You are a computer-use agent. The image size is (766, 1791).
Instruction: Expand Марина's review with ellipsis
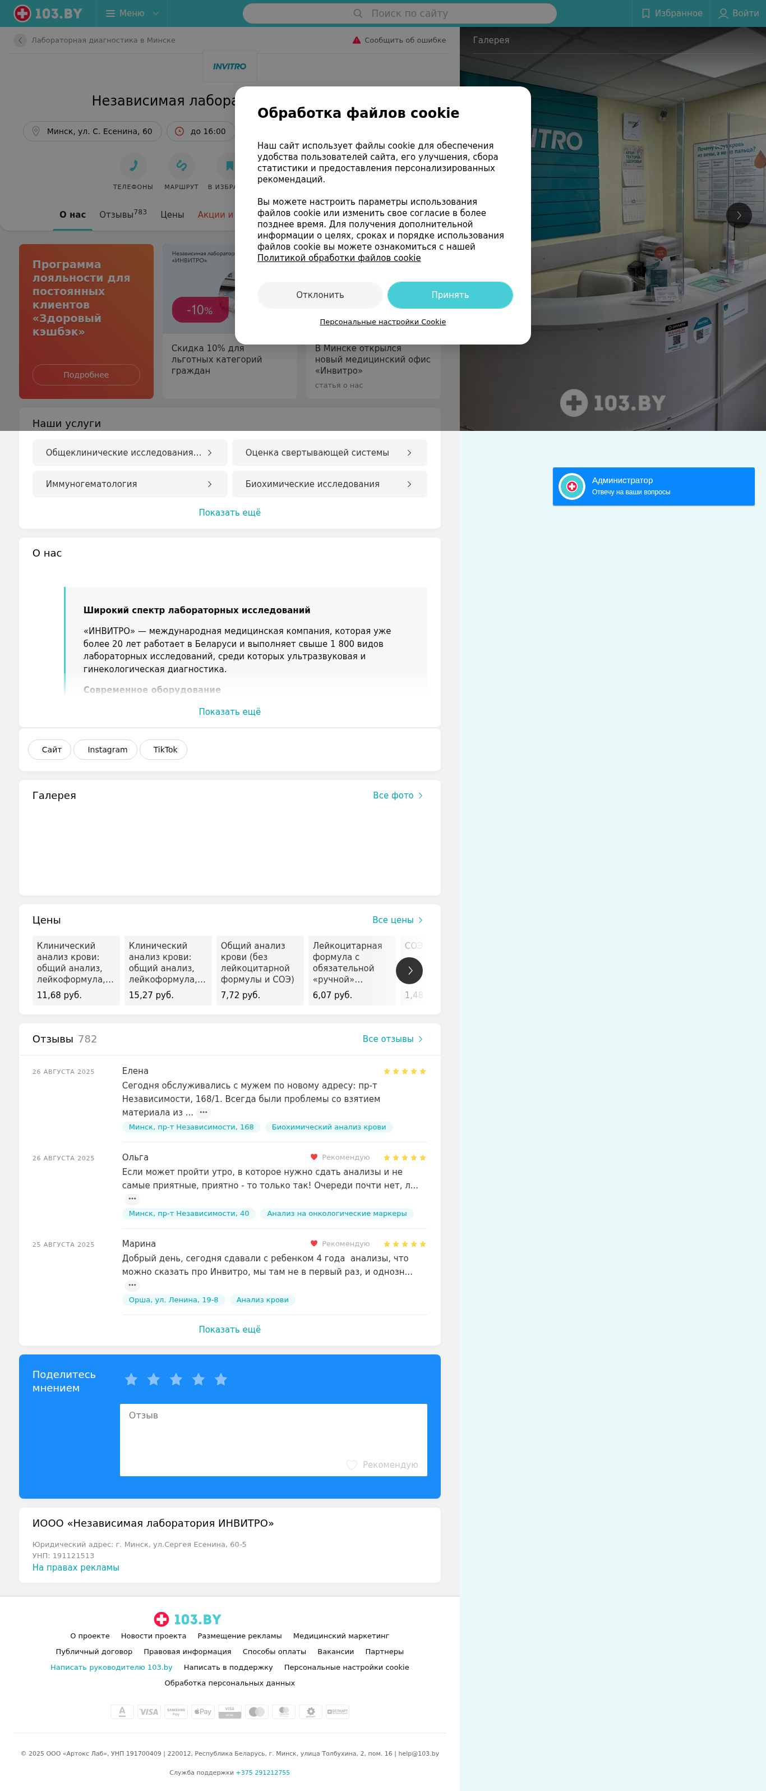(132, 1285)
